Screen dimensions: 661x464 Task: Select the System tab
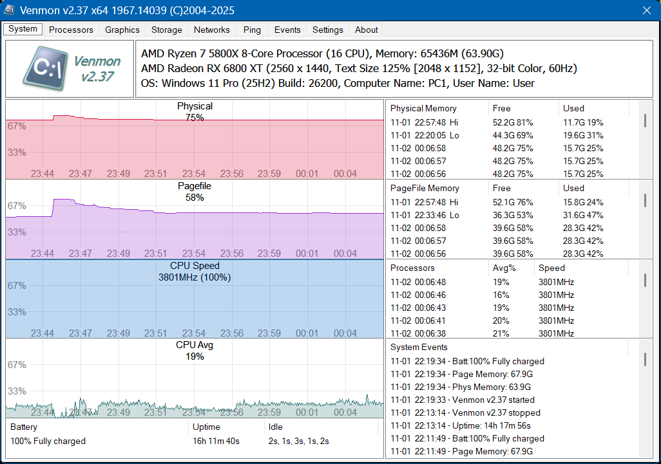coord(23,29)
